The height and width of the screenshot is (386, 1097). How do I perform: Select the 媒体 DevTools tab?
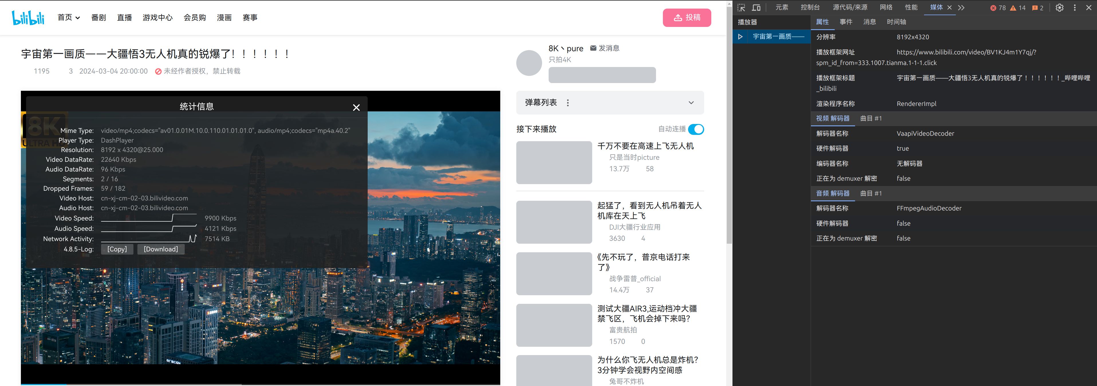point(936,7)
